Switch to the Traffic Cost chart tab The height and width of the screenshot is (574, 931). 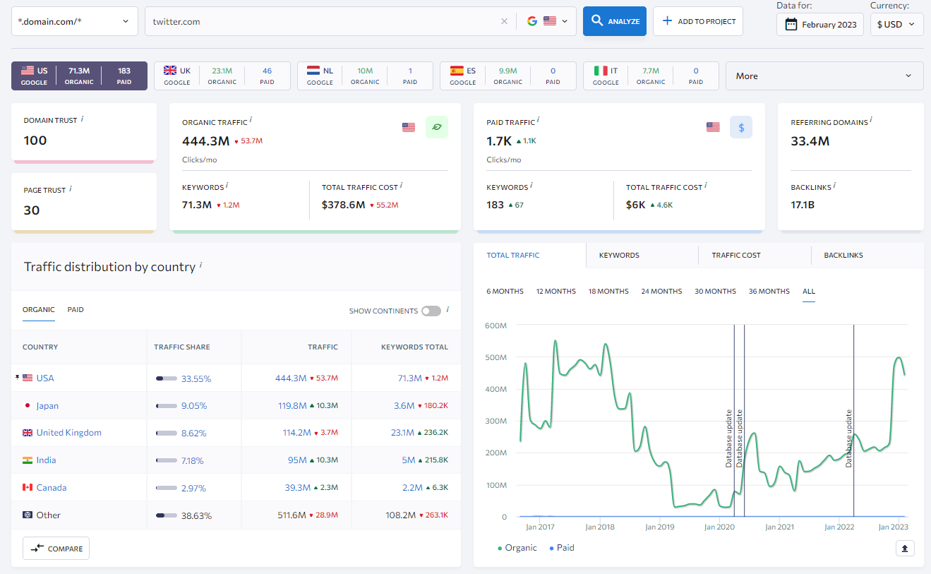pos(735,255)
